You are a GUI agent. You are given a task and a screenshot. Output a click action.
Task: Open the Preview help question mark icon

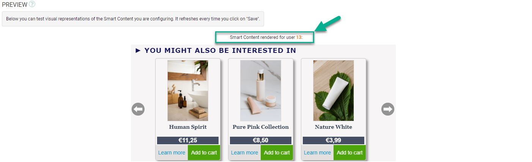(32, 5)
